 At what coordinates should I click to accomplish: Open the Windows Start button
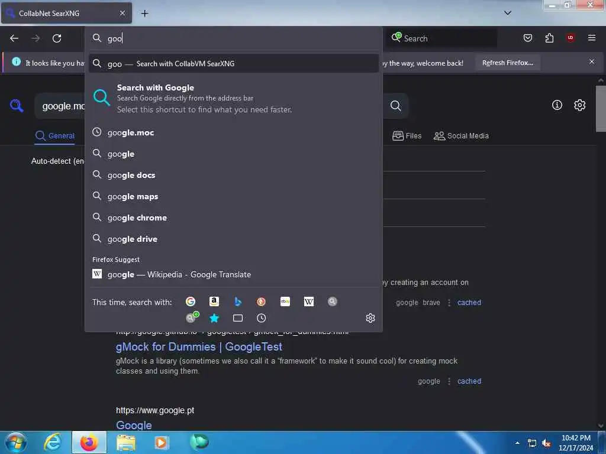click(15, 442)
